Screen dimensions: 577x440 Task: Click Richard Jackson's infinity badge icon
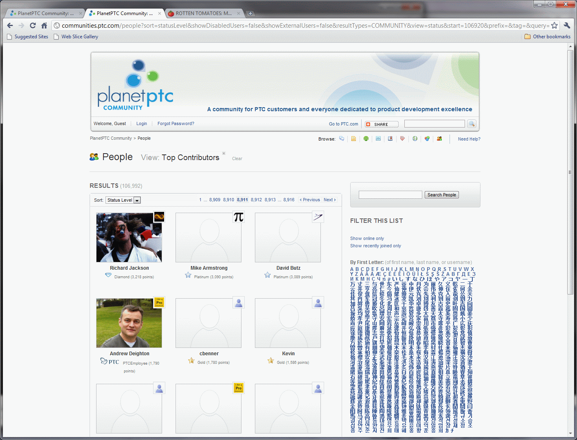(159, 217)
